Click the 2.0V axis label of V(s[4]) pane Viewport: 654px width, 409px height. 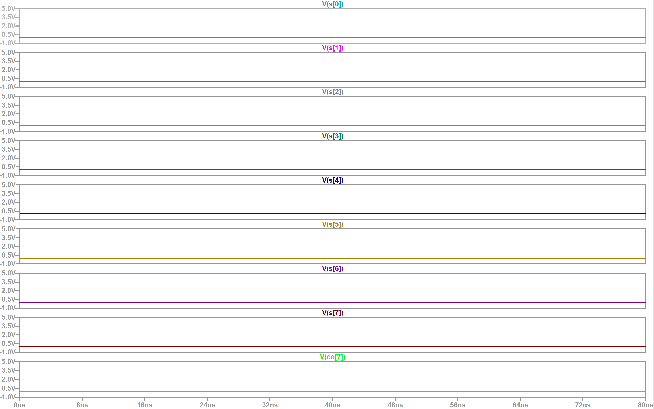tap(8, 202)
